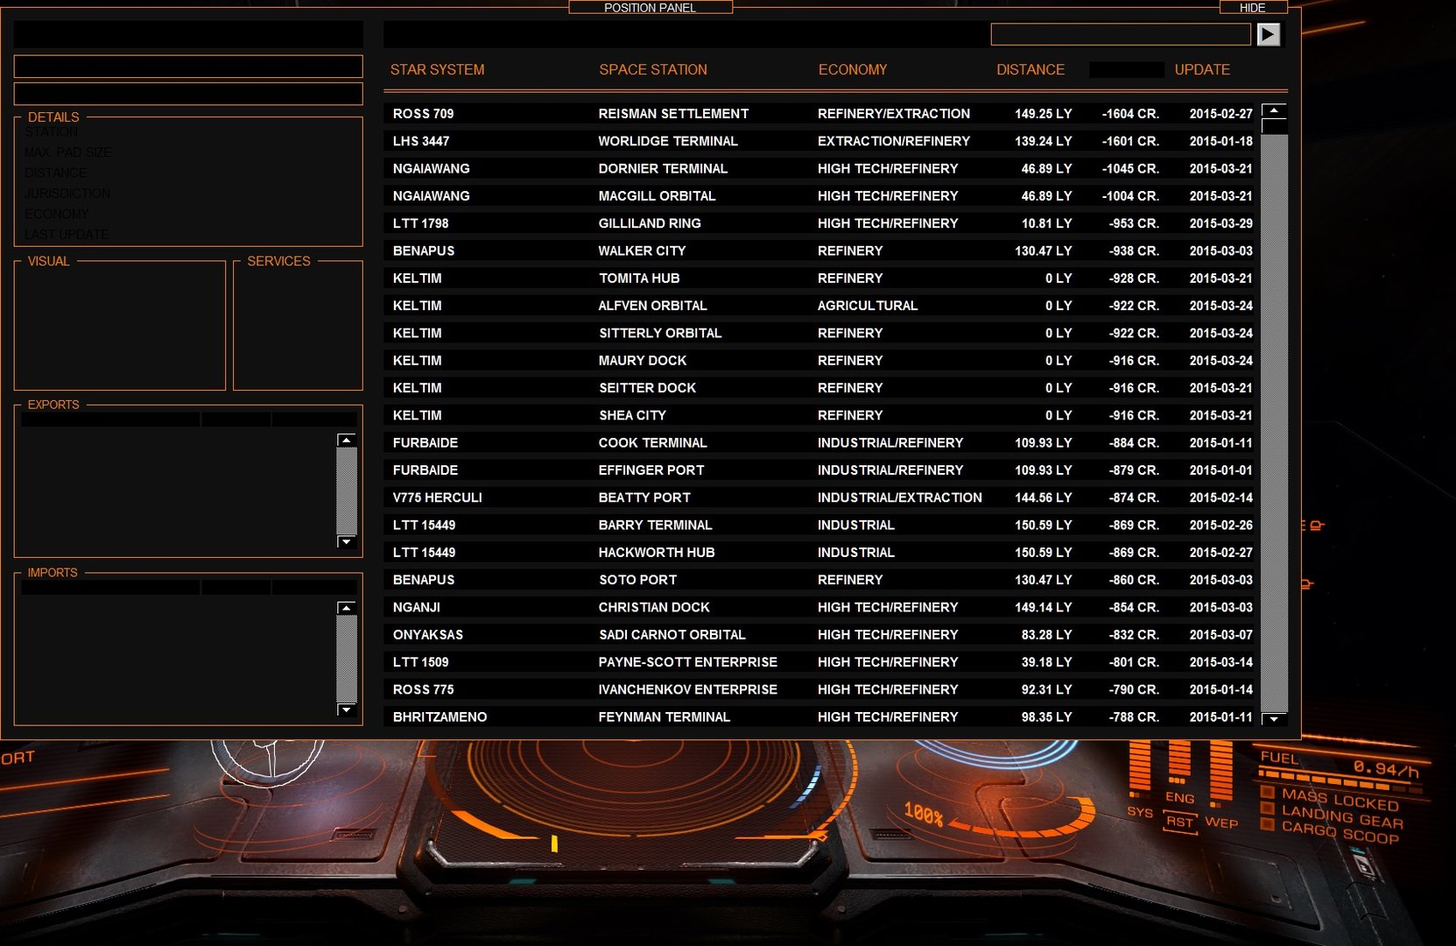
Task: Click the SYS power bar
Action: (1140, 768)
